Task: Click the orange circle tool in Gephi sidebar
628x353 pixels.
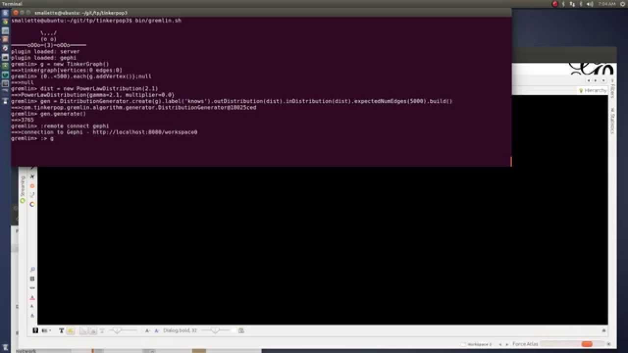Action: (x=32, y=186)
